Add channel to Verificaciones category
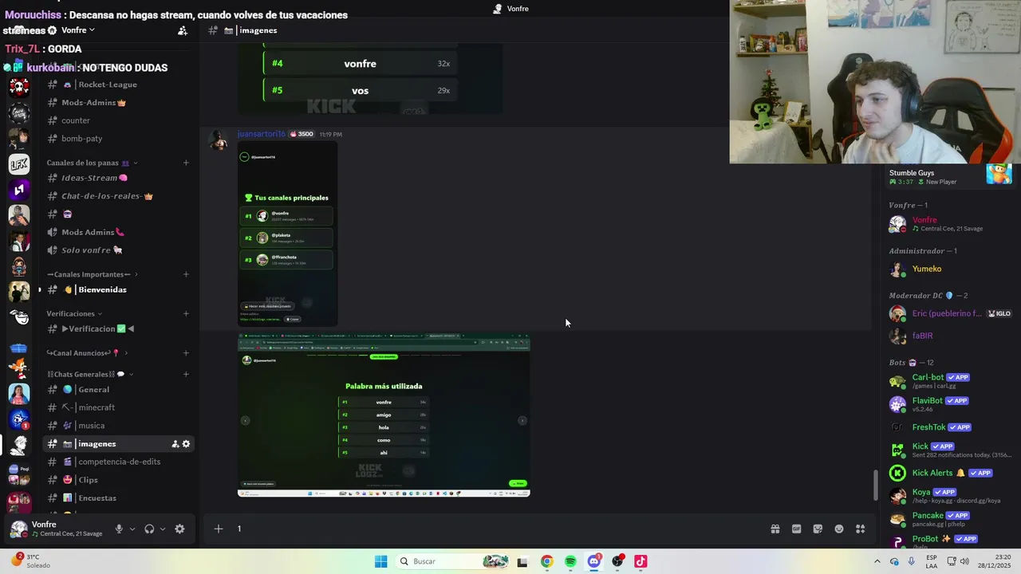The height and width of the screenshot is (574, 1021). [186, 313]
